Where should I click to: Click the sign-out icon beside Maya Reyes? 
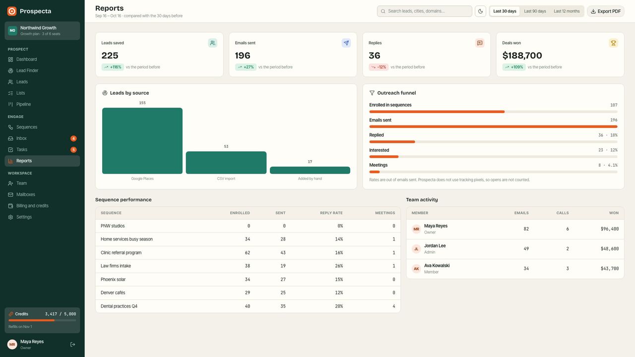coord(73,344)
